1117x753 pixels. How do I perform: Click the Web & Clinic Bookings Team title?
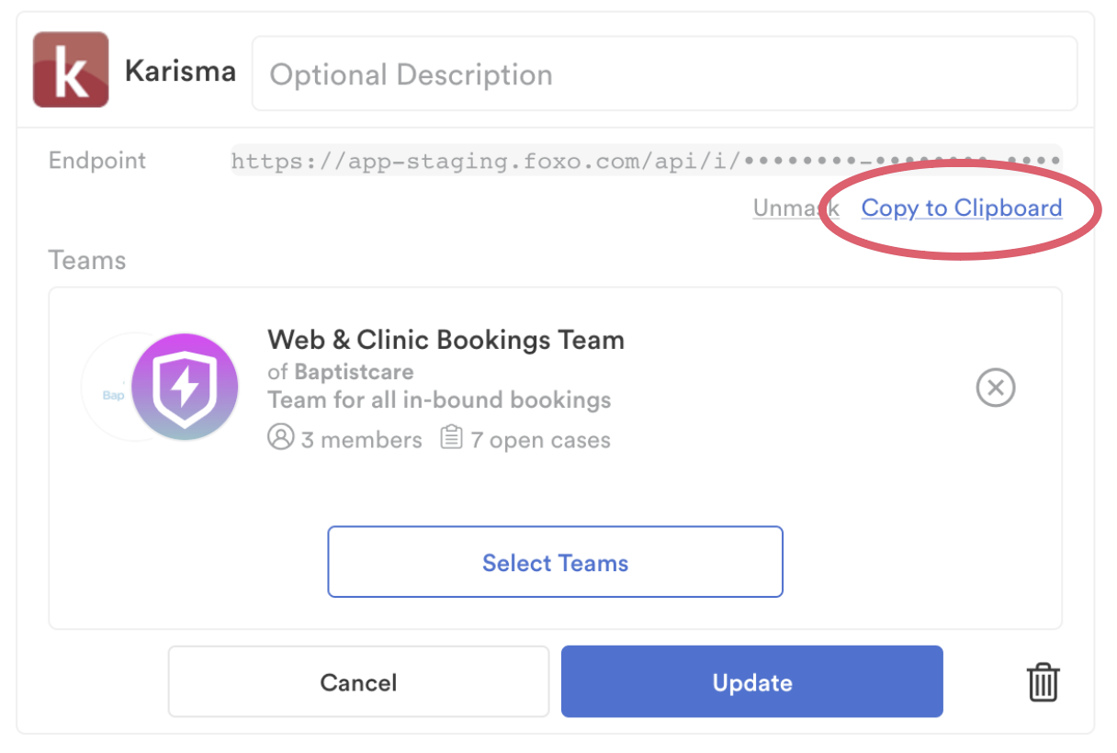click(x=446, y=340)
